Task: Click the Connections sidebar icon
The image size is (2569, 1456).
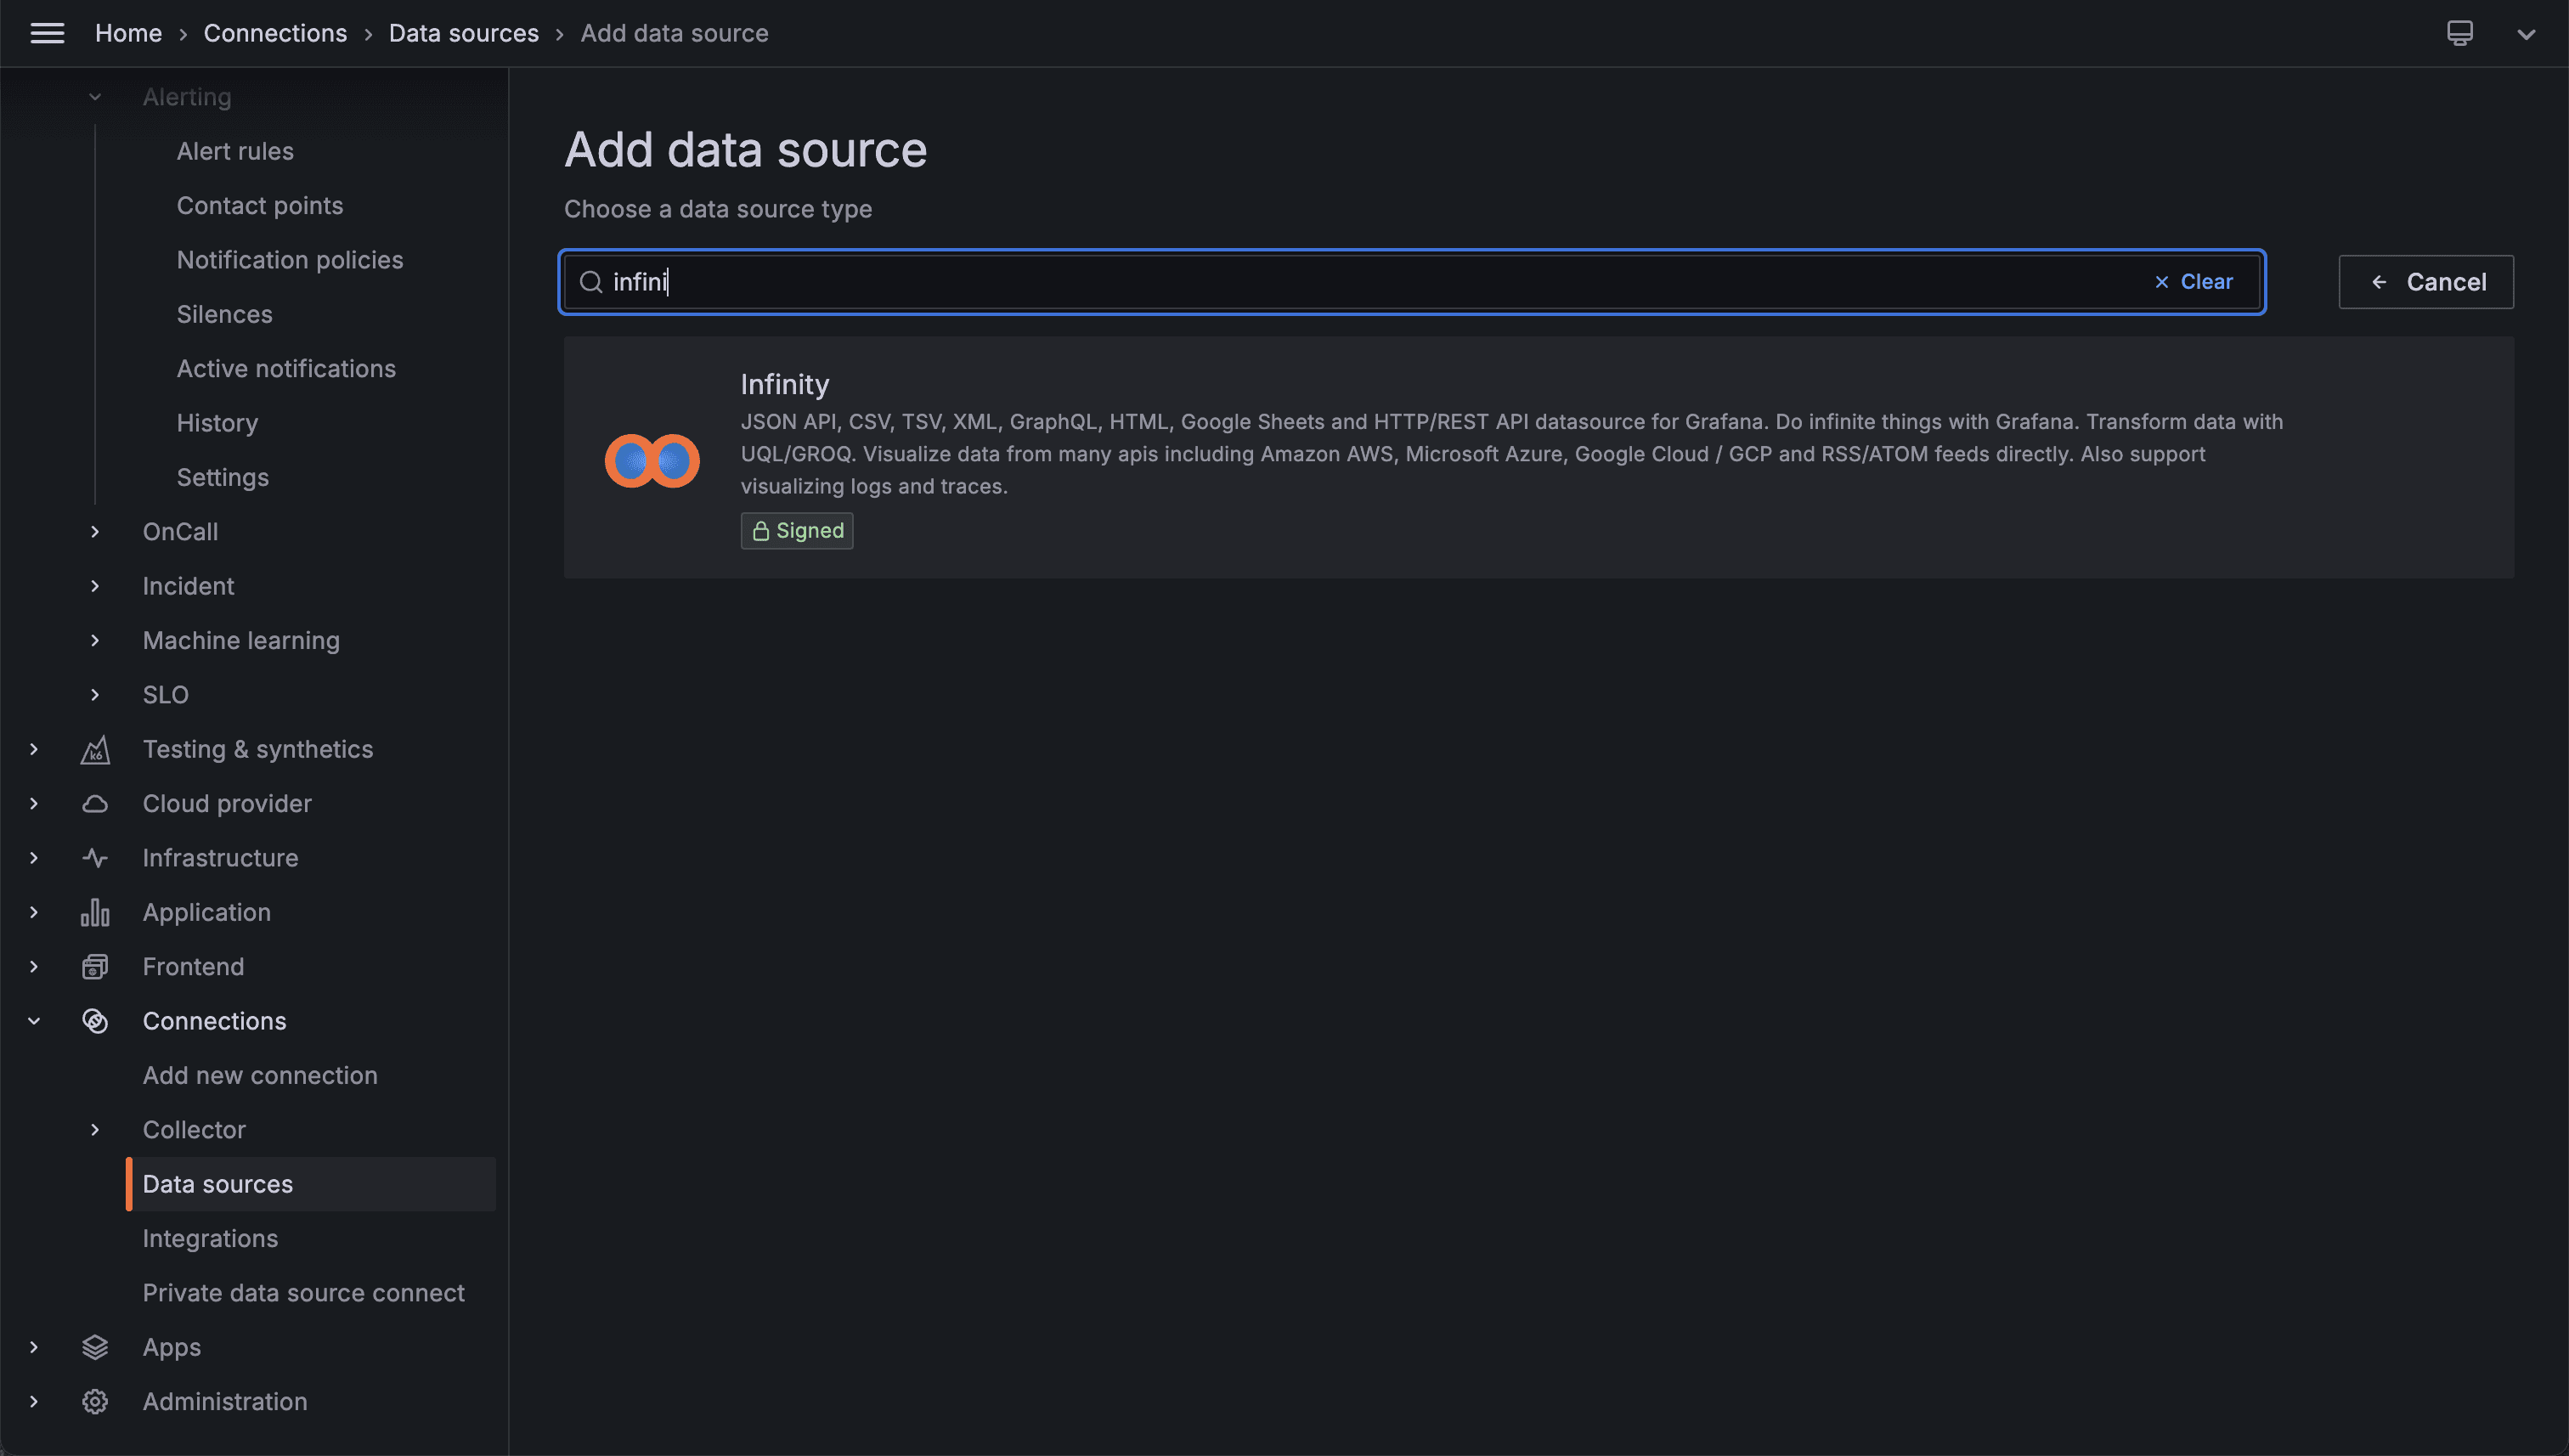Action: point(95,1021)
